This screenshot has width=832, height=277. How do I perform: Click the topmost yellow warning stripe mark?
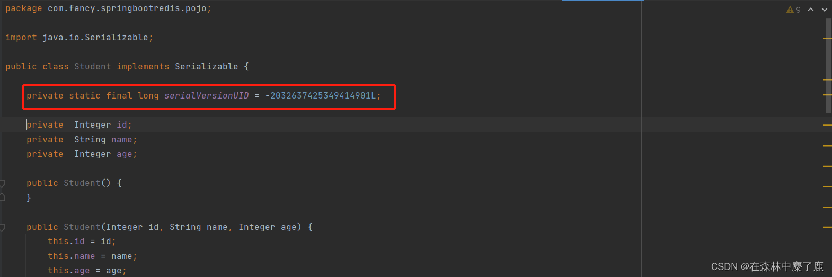pos(827,38)
